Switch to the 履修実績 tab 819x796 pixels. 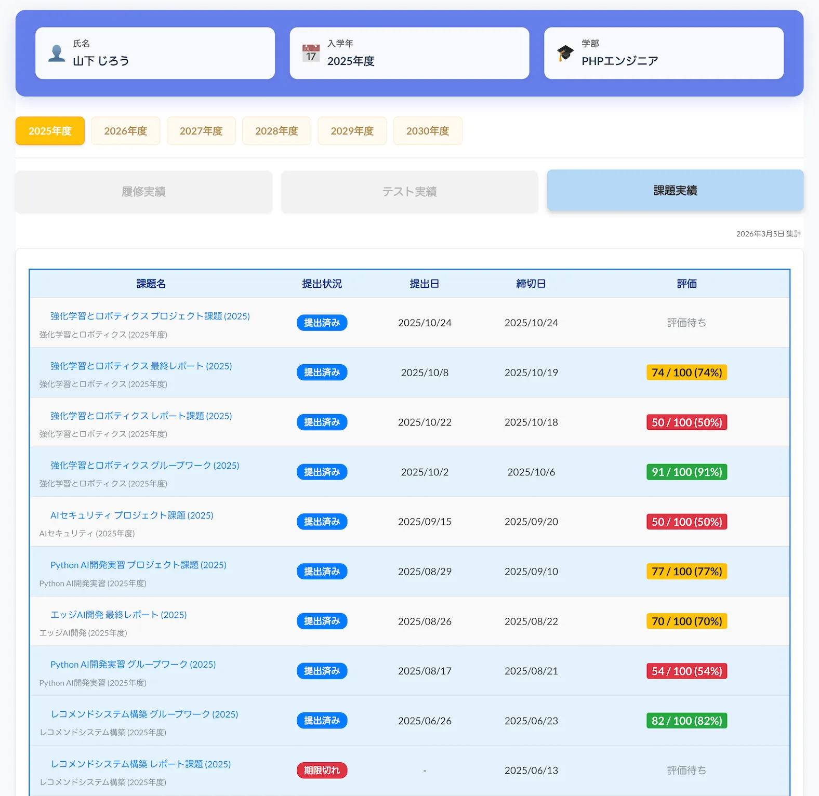143,192
